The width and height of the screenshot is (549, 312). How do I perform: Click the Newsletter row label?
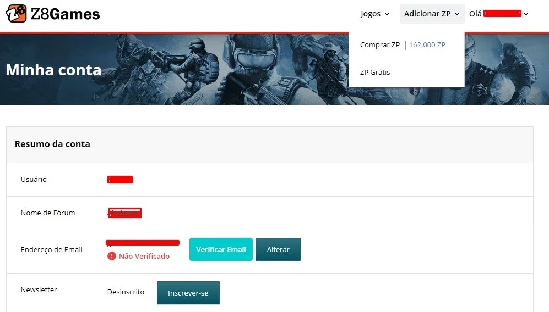[x=39, y=289]
